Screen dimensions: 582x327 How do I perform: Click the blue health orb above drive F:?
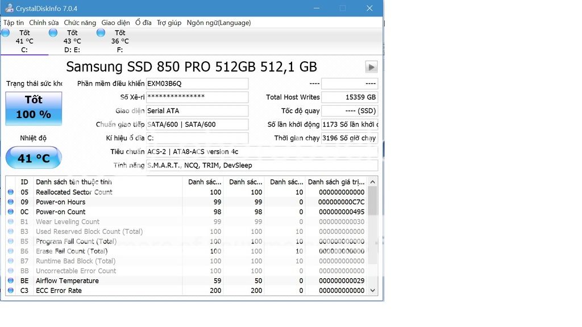pyautogui.click(x=100, y=33)
